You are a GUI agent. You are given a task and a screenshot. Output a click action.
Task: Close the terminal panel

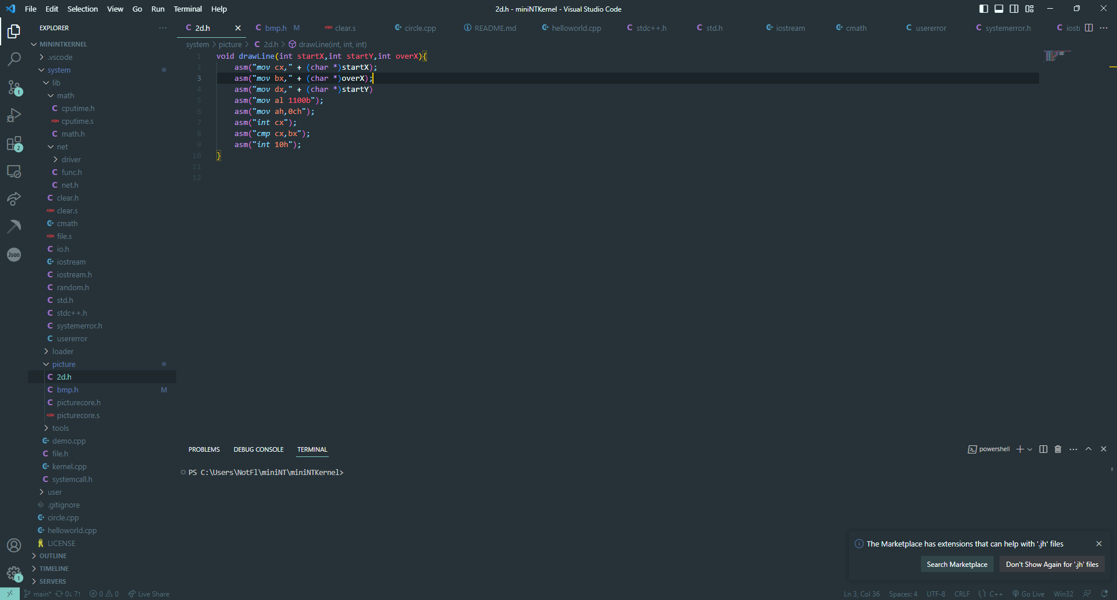1104,449
